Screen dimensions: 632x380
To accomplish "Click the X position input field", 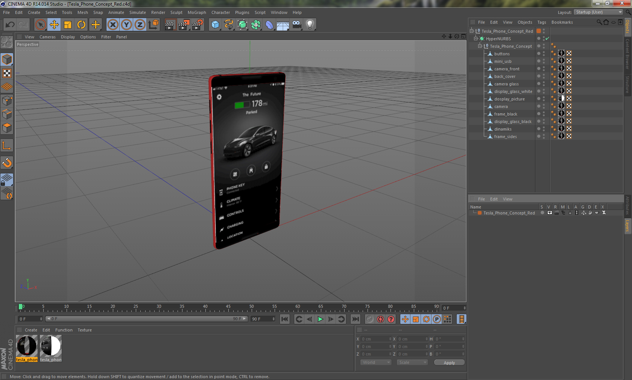I will tap(376, 339).
